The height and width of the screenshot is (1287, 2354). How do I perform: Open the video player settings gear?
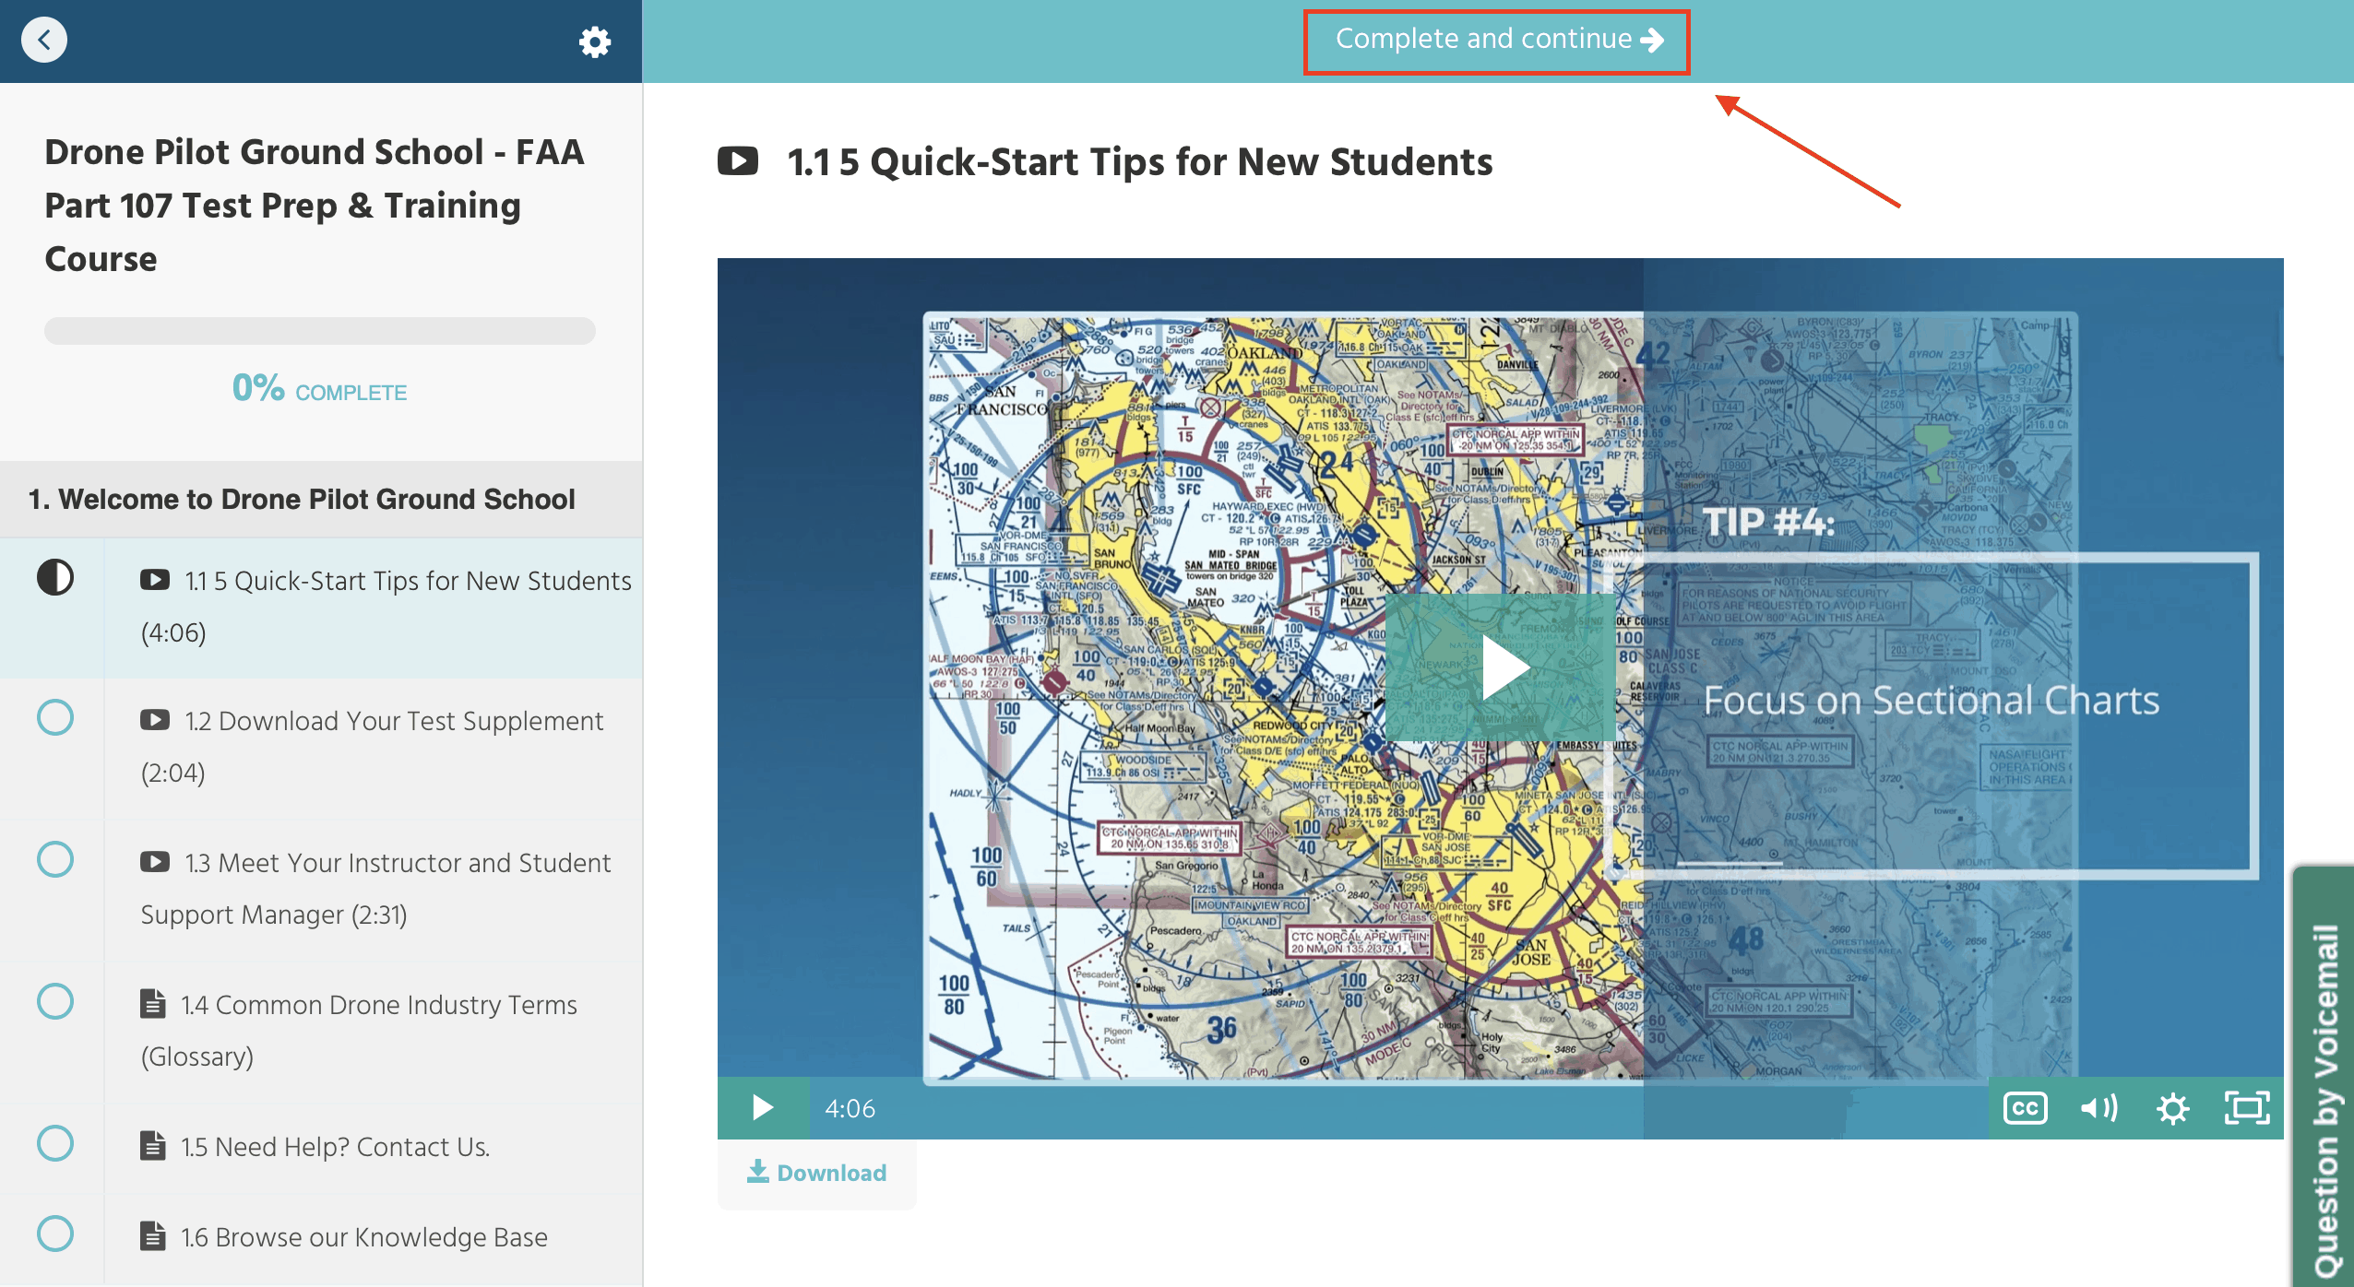tap(2172, 1107)
